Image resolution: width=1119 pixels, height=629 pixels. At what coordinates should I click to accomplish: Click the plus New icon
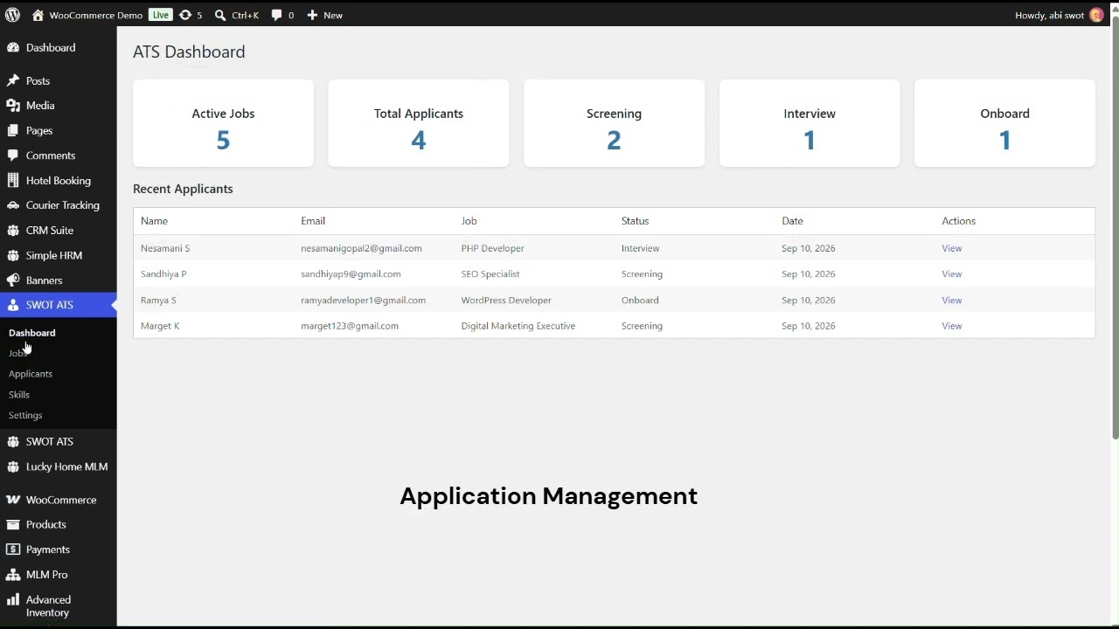pos(312,15)
